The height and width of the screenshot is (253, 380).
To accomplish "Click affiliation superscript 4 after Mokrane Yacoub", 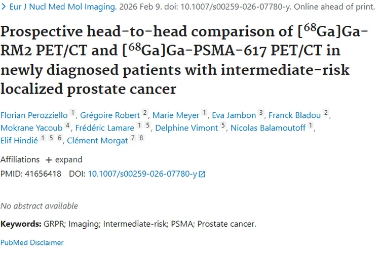I will click(x=67, y=125).
